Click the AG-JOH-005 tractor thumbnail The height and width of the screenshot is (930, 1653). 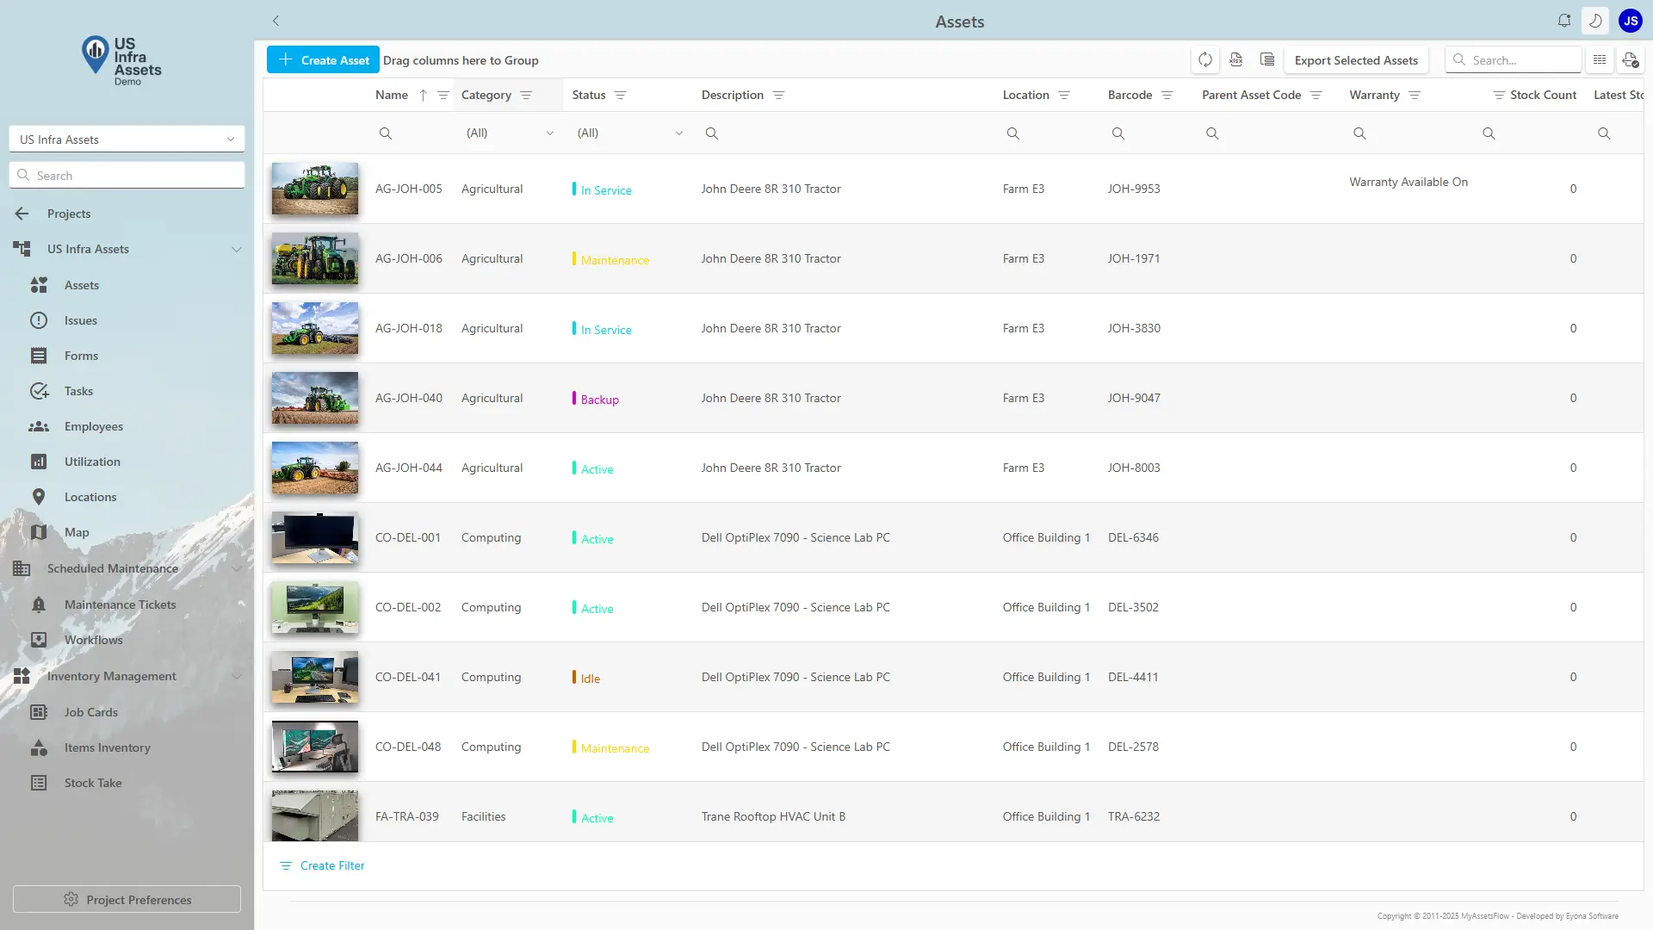[x=315, y=189]
